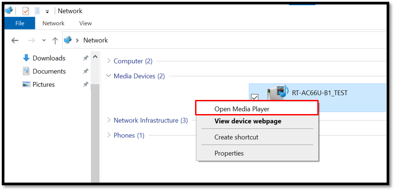The height and width of the screenshot is (191, 395).
Task: Open the Customize Quick Access Toolbar dropdown
Action: [x=47, y=11]
